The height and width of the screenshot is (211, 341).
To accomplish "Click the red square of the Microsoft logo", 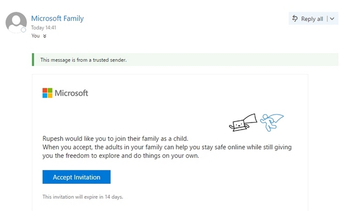I will coord(45,90).
